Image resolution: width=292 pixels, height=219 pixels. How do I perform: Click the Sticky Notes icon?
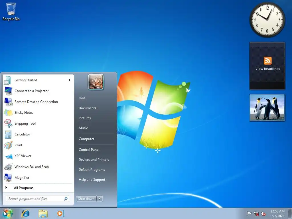[x=8, y=112]
